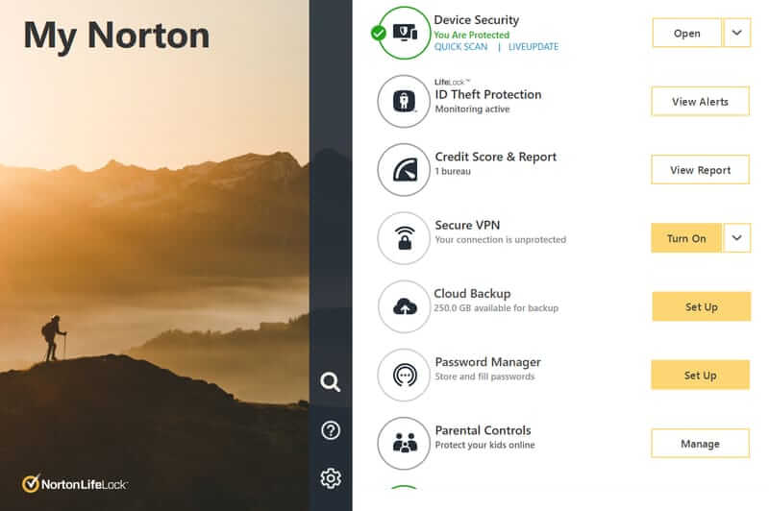Click the Credit Score & Report title
Image resolution: width=769 pixels, height=511 pixels.
[x=496, y=157]
